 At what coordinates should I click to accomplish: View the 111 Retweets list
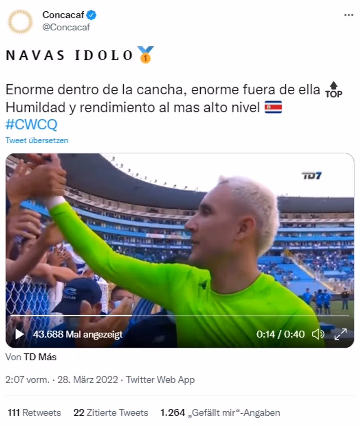34,412
